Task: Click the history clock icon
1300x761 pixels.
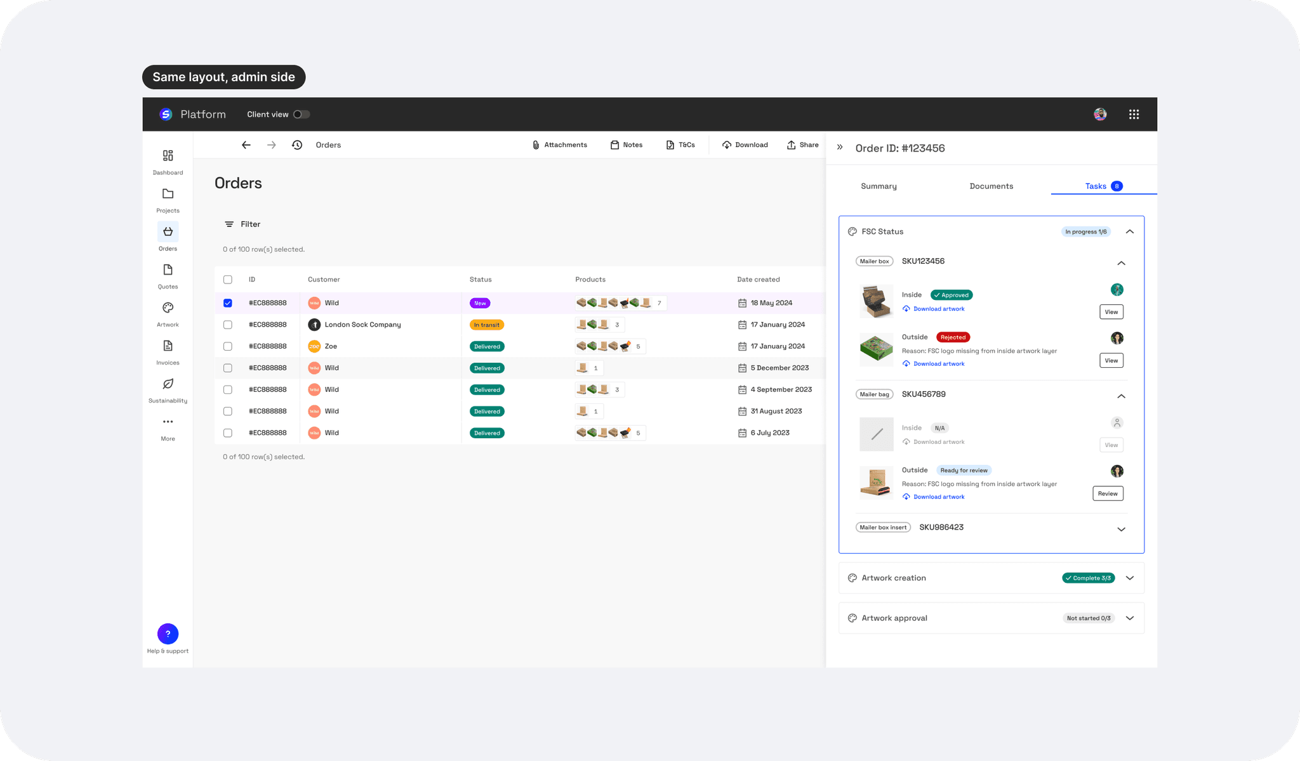Action: point(297,145)
